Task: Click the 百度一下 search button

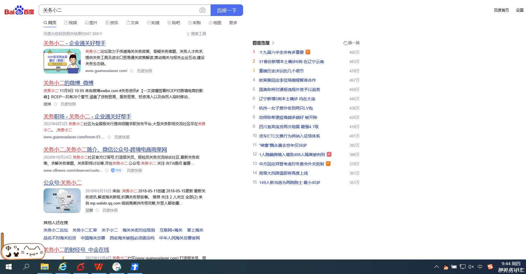Action: [227, 10]
